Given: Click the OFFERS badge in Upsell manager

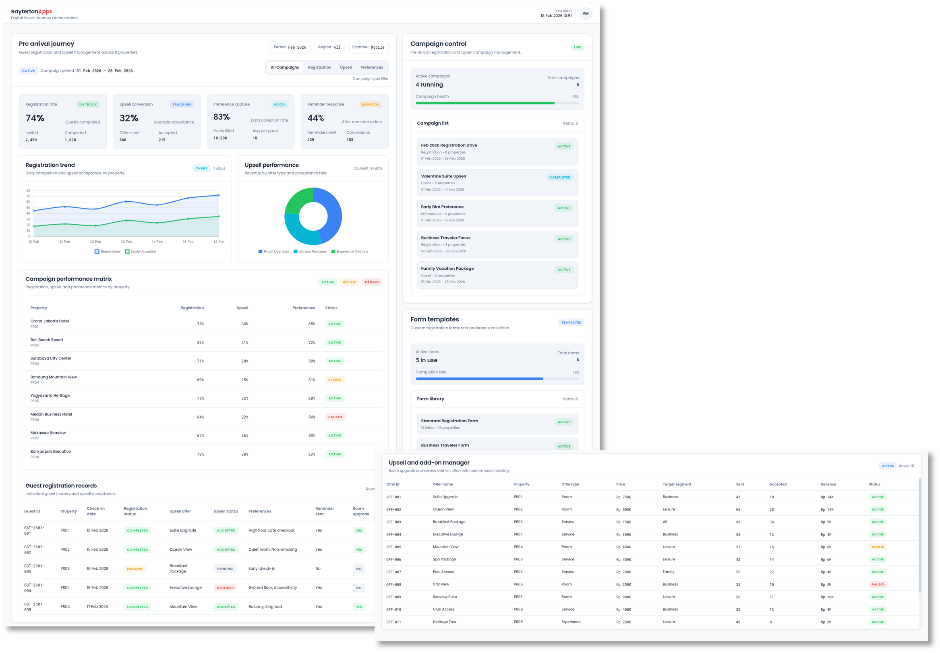Looking at the screenshot, I should point(888,466).
